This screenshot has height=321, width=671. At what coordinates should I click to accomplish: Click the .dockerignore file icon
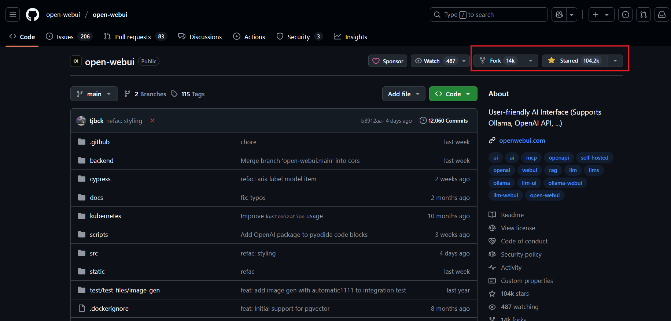tap(82, 309)
